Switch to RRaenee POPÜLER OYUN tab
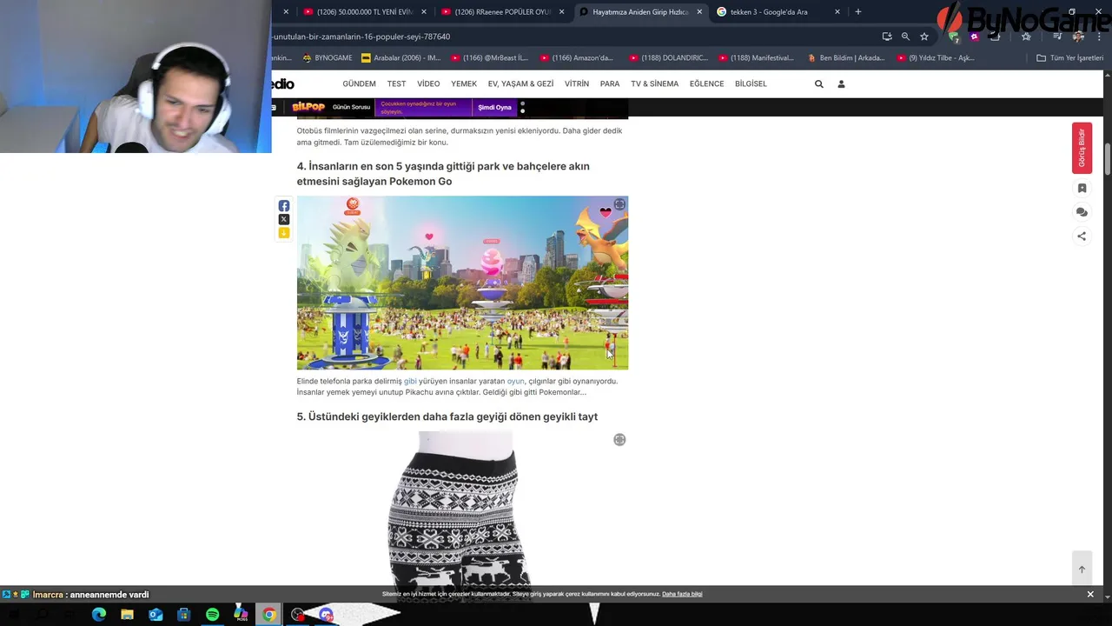1112x626 pixels. coord(502,12)
